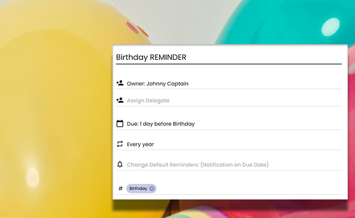This screenshot has height=218, width=355.
Task: Click the Assign Delegate person-add icon
Action: (x=120, y=100)
